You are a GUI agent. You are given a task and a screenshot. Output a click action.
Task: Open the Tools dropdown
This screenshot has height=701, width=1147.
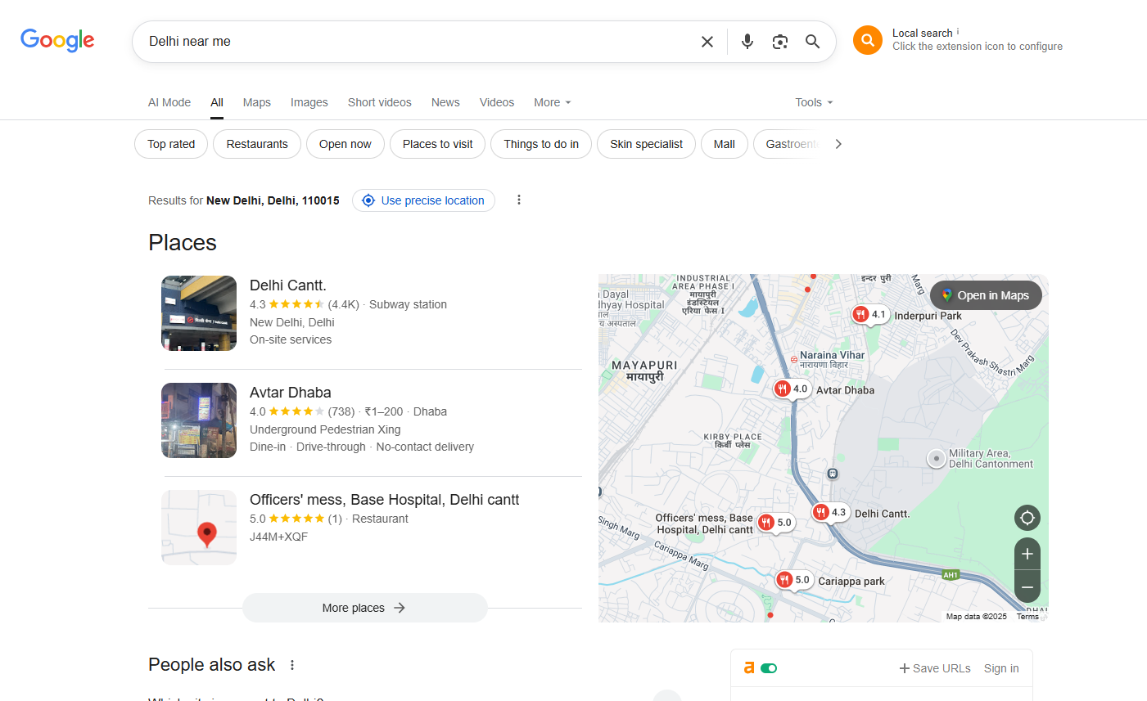coord(814,102)
